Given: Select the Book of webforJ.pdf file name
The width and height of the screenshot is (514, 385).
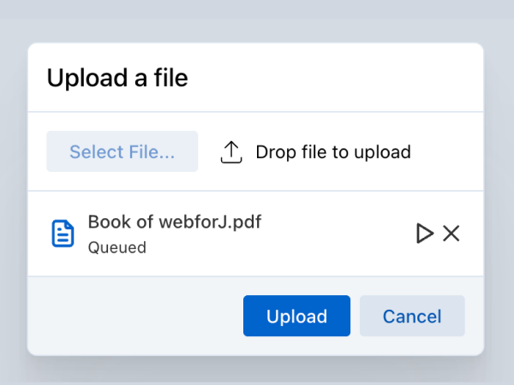Looking at the screenshot, I should coord(175,222).
